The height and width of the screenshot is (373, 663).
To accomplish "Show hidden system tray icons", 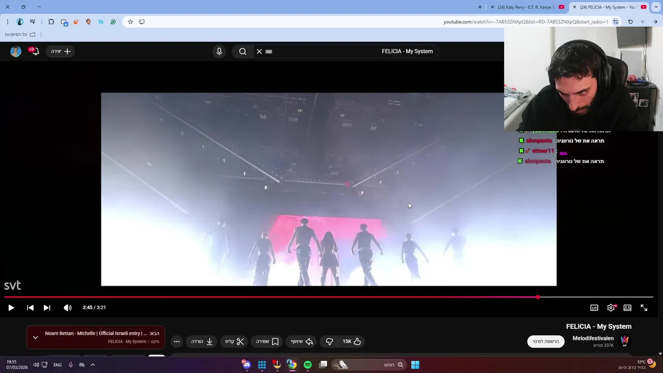I will pos(93,365).
